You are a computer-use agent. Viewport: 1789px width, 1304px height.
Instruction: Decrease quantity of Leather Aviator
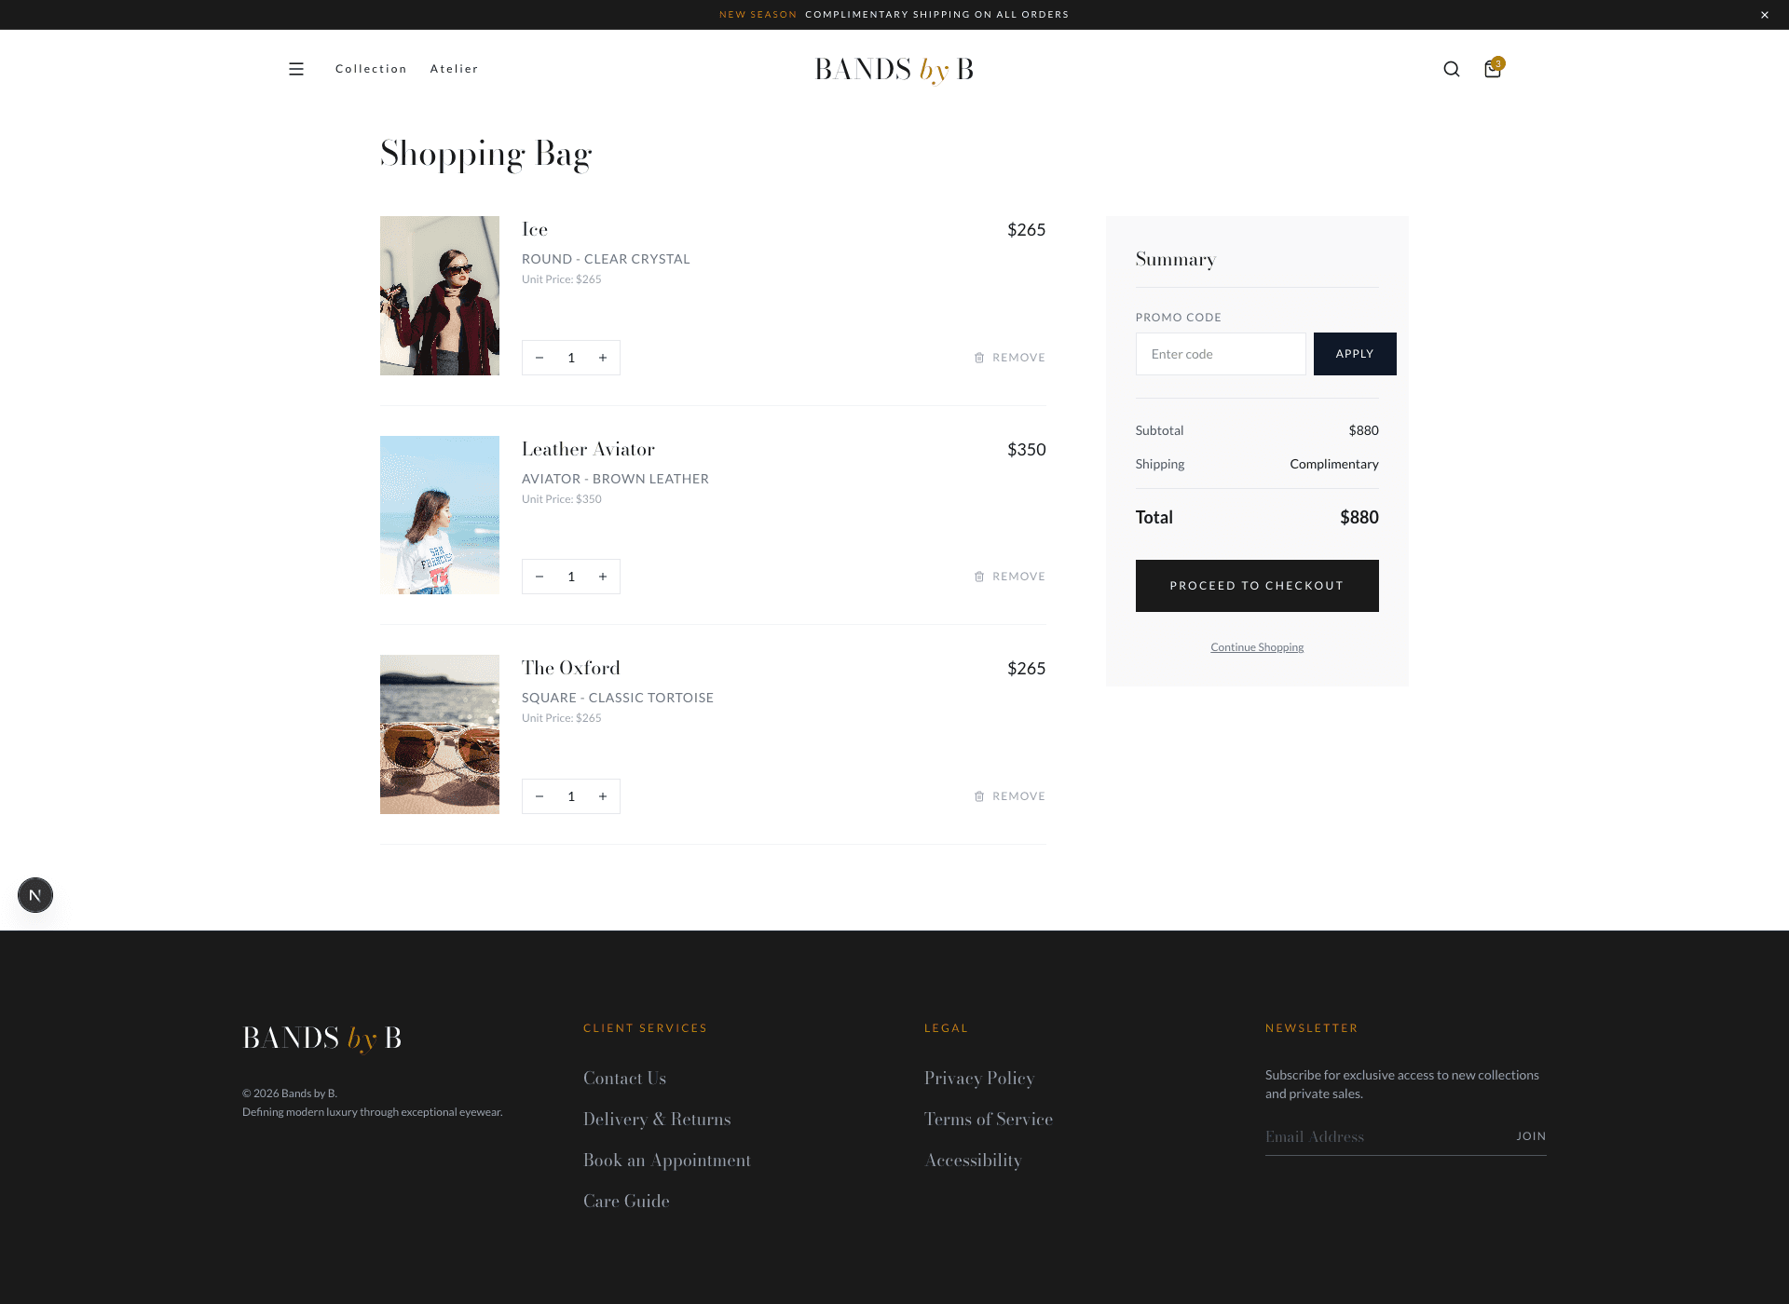point(539,577)
